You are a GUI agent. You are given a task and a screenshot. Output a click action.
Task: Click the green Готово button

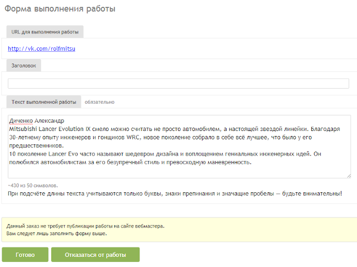25,255
